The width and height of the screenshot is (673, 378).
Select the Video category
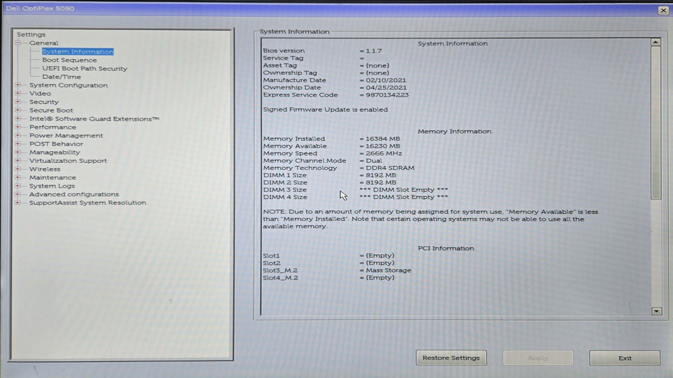click(40, 93)
